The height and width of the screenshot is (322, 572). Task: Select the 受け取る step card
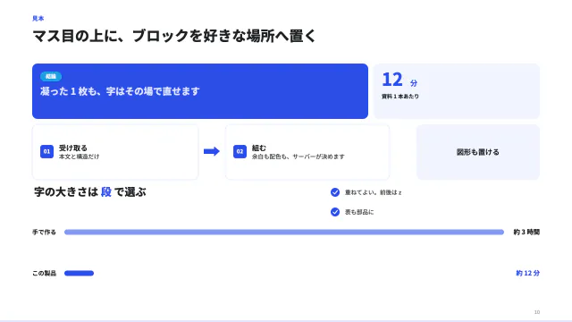(x=115, y=152)
